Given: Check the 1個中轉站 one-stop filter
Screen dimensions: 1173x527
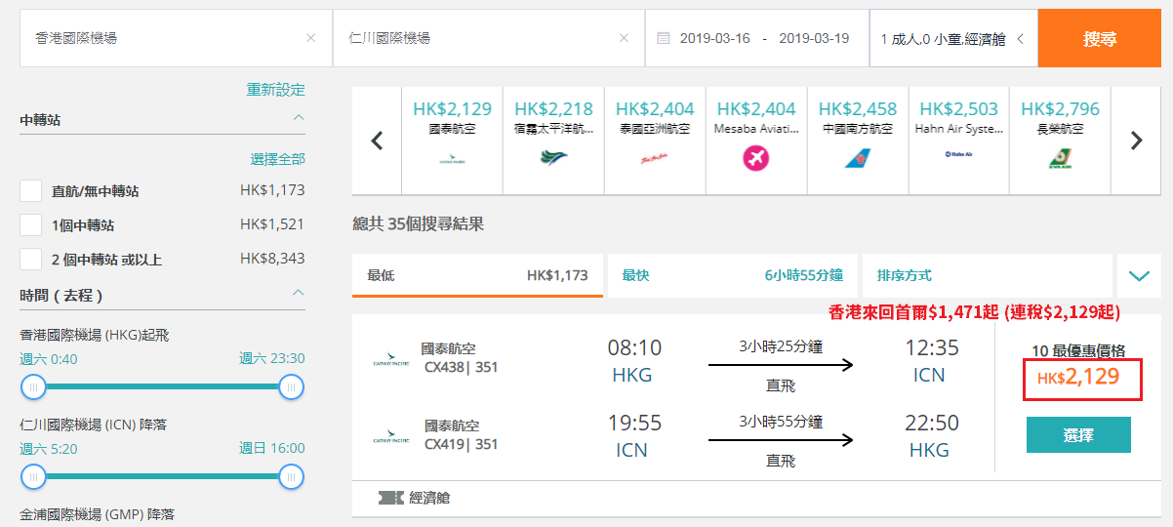Looking at the screenshot, I should 31,225.
